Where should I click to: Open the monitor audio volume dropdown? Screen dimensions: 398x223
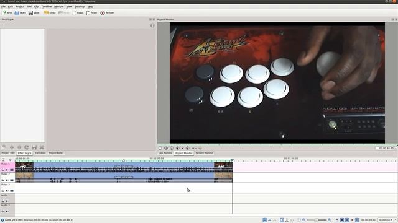[194, 149]
